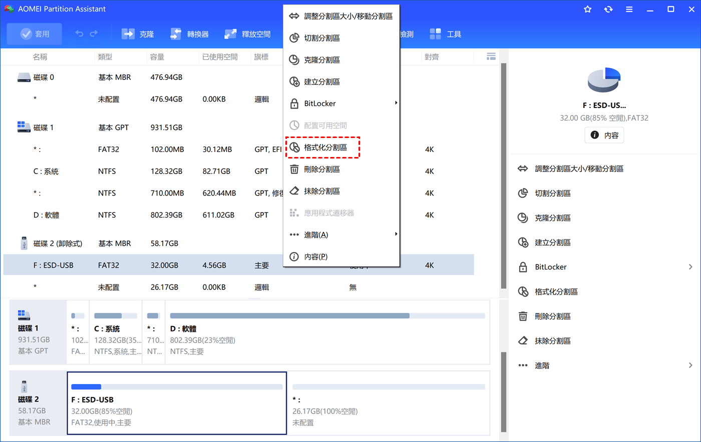Click the 進階 ellipsis icon in right panel

coord(523,365)
